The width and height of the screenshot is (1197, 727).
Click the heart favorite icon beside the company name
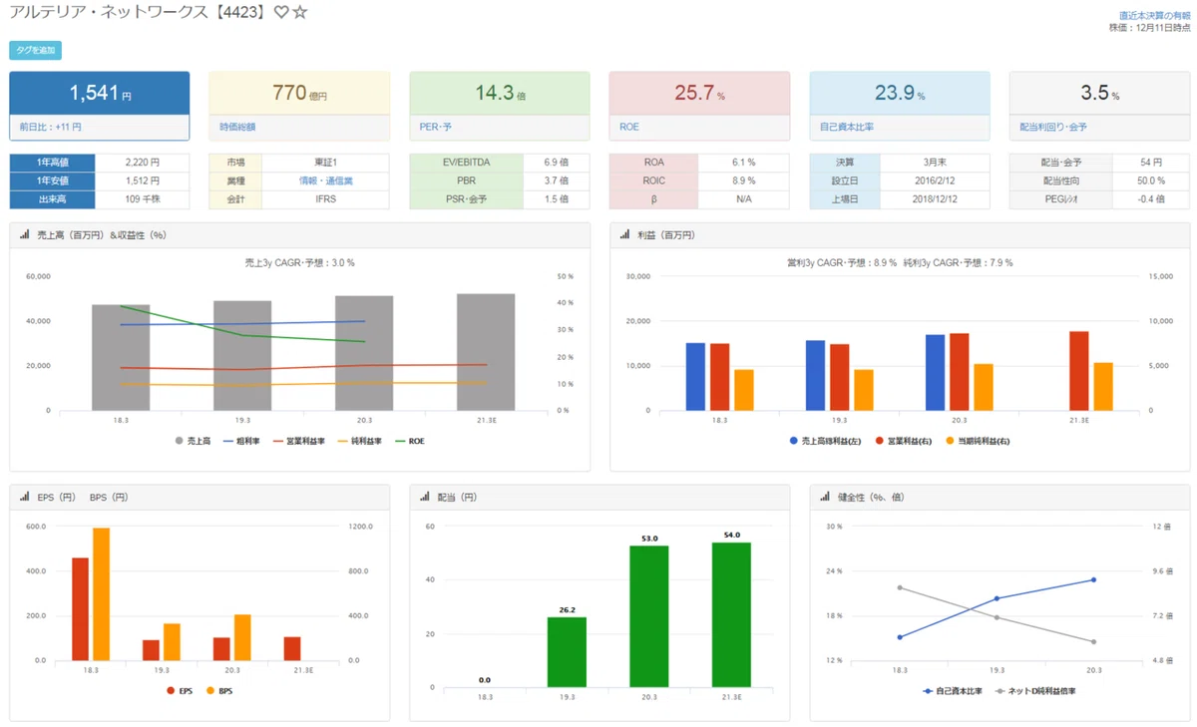[281, 13]
